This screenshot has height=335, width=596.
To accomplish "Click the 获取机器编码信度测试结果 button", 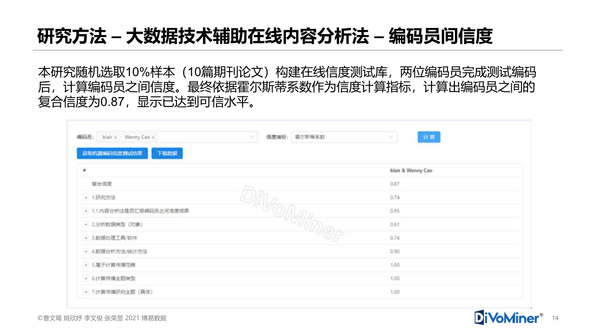I will [x=112, y=153].
